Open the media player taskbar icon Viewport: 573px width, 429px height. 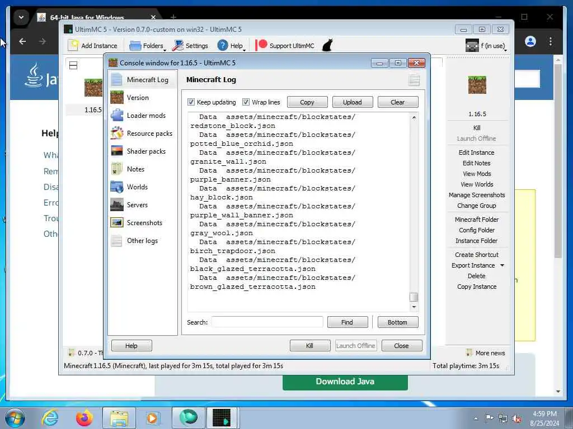click(x=152, y=418)
